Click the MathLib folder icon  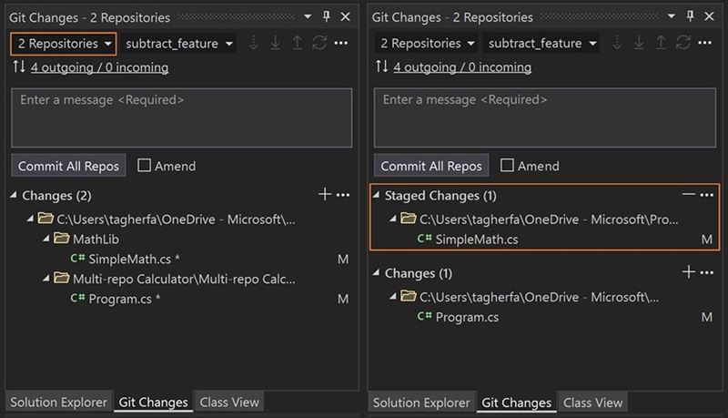[x=61, y=239]
